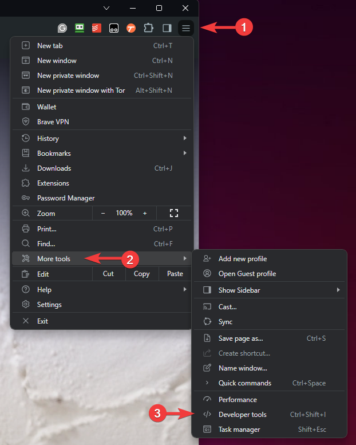The height and width of the screenshot is (445, 356).
Task: Open the Extensions puzzle icon in toolbar
Action: (148, 28)
